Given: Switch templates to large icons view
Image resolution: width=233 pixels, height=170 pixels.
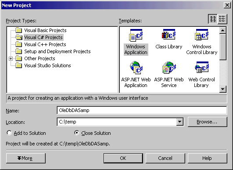Looking at the screenshot, I should pyautogui.click(x=213, y=19).
